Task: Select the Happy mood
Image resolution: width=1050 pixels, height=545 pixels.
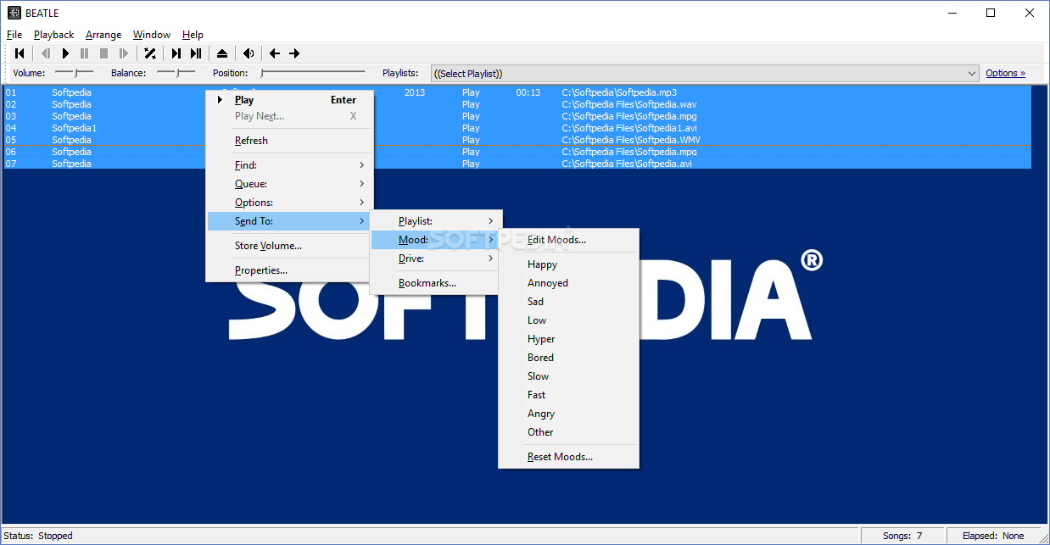Action: [568, 264]
